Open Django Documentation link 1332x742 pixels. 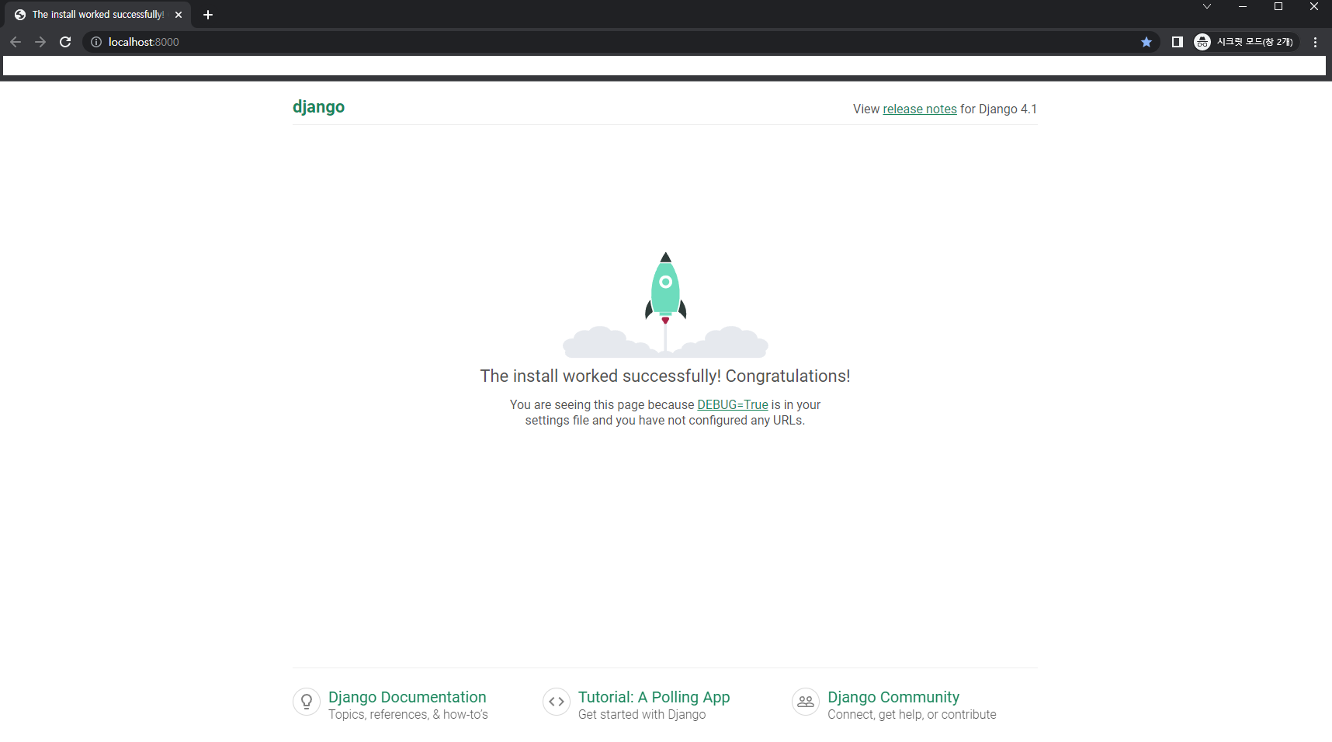click(408, 697)
